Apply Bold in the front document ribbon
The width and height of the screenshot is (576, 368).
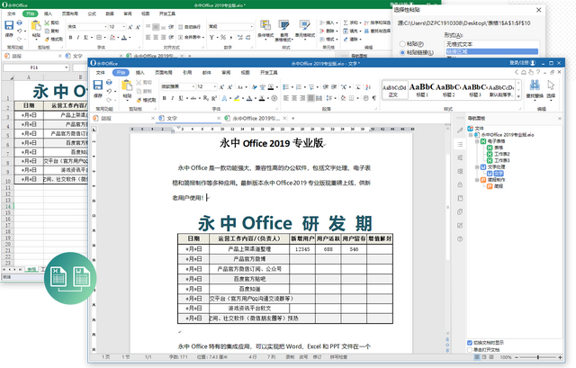click(164, 98)
